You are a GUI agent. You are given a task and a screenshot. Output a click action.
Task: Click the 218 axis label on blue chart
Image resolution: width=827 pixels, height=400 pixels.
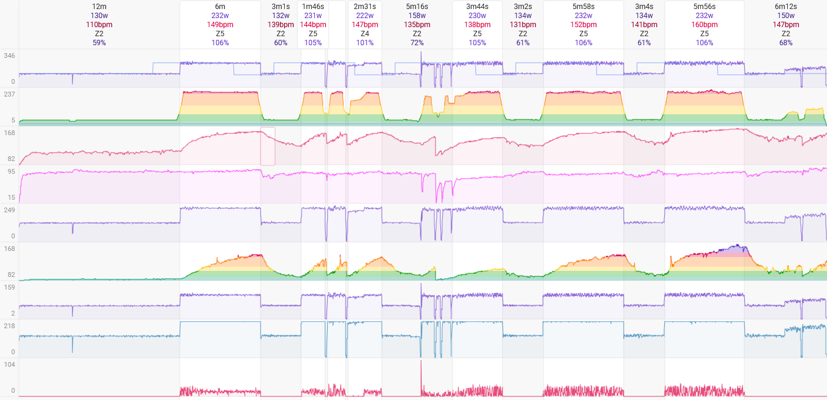(x=9, y=326)
